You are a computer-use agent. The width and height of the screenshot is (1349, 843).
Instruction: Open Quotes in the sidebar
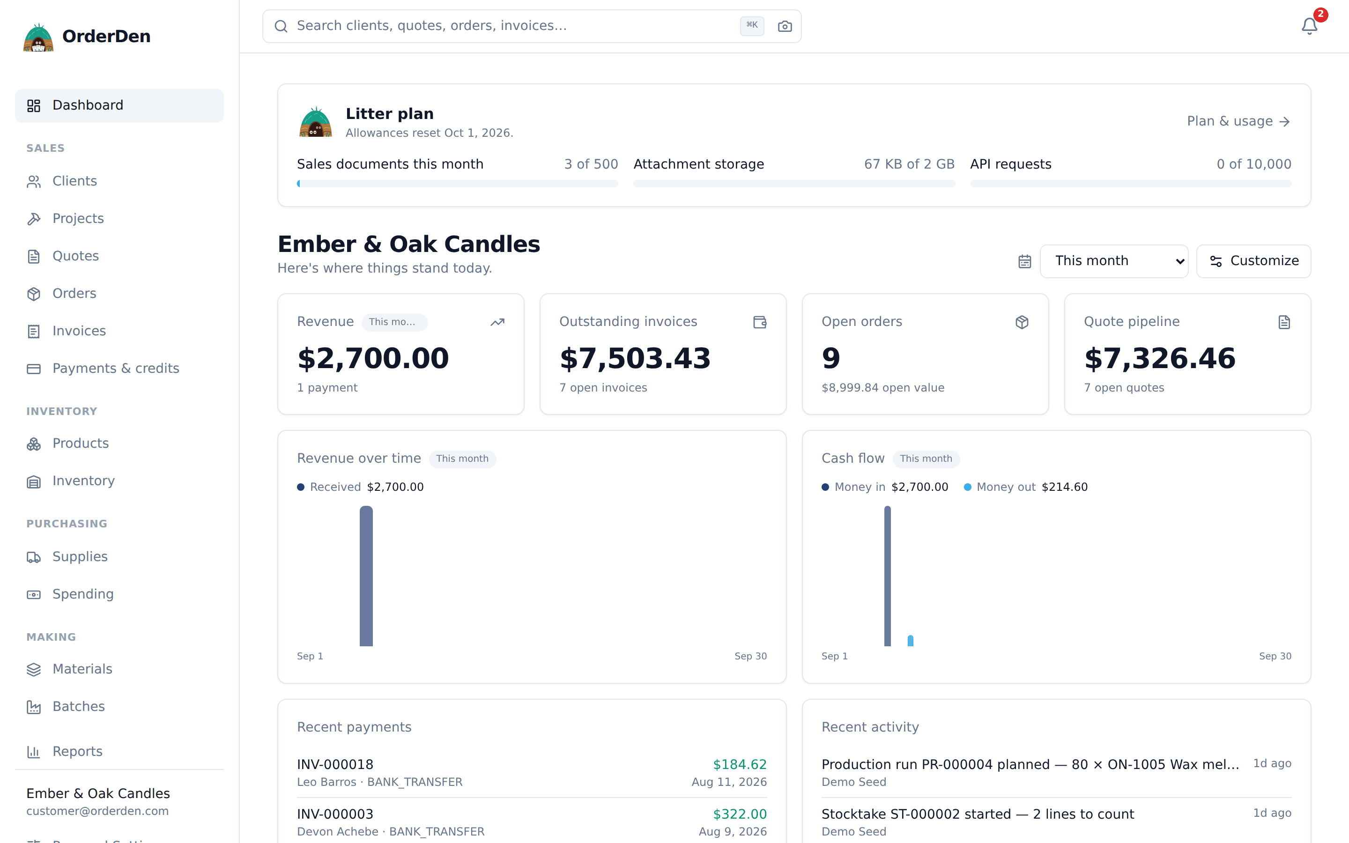click(x=119, y=257)
